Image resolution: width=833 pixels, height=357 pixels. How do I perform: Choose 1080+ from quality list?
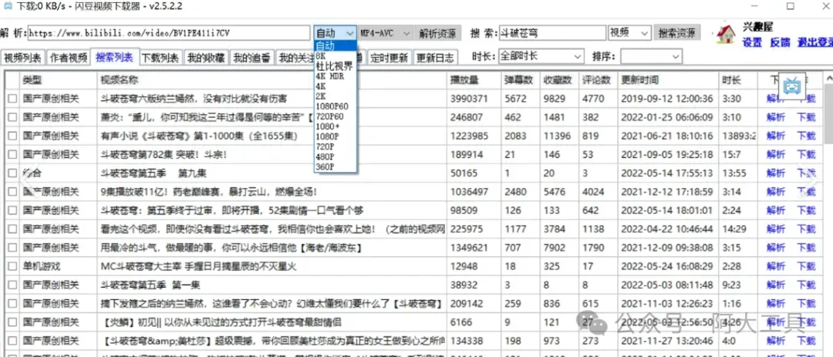[336, 126]
